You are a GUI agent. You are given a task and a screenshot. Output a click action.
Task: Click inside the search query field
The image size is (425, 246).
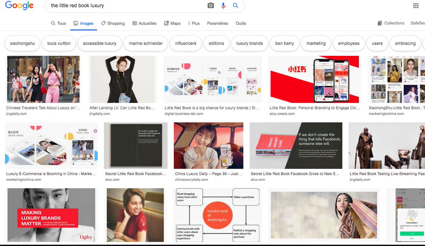pyautogui.click(x=127, y=6)
